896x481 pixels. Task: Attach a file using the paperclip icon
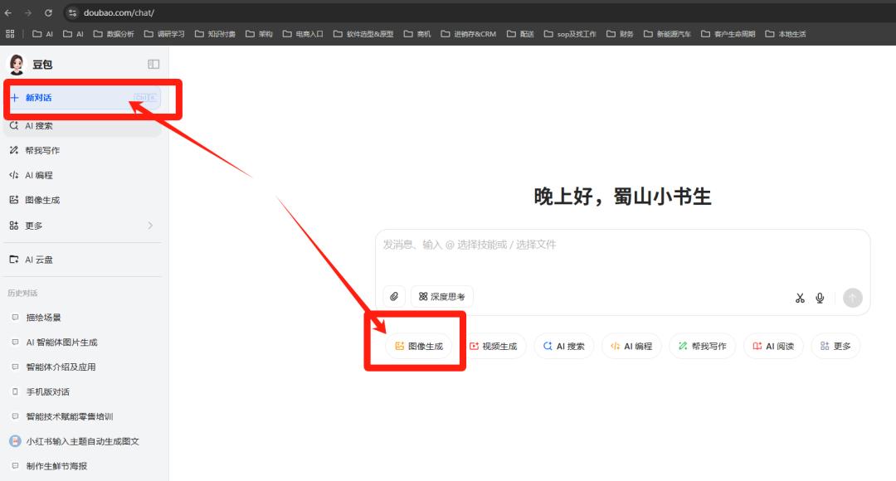point(395,296)
